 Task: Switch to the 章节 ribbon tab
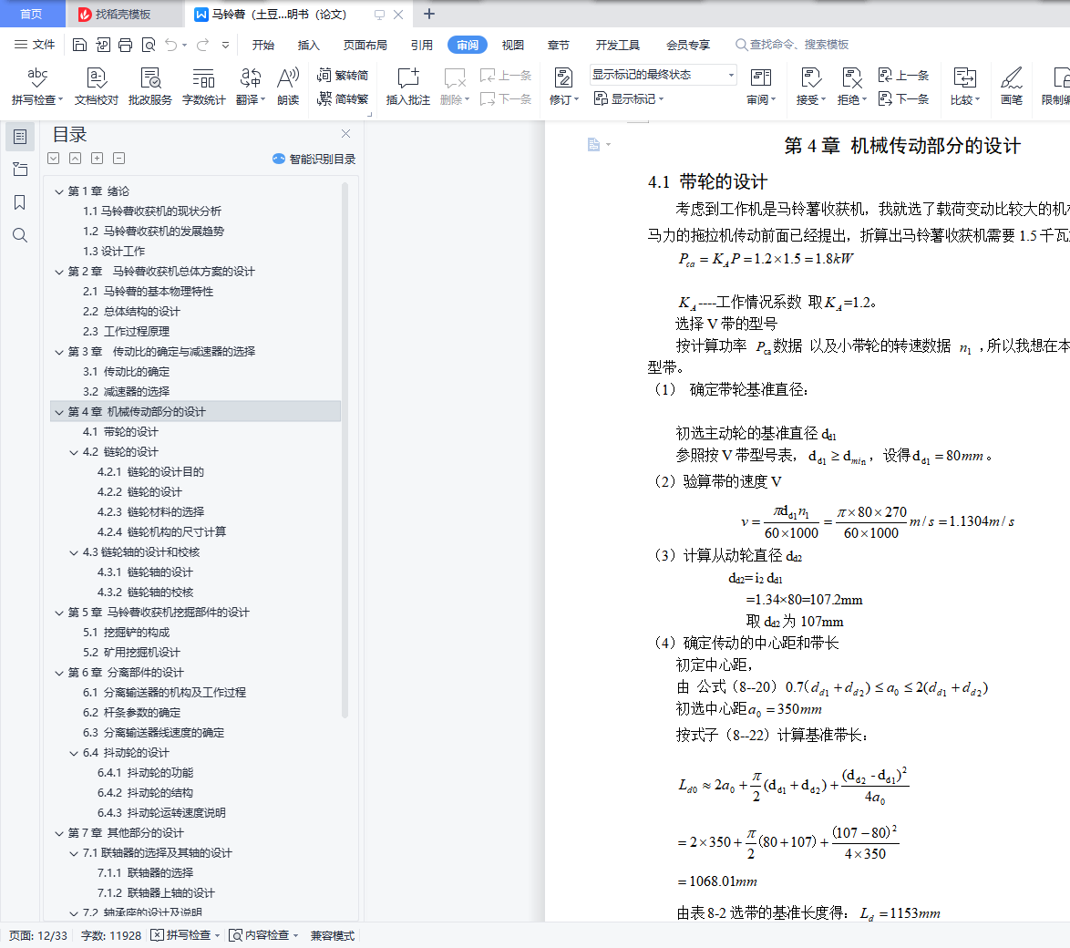click(x=558, y=45)
